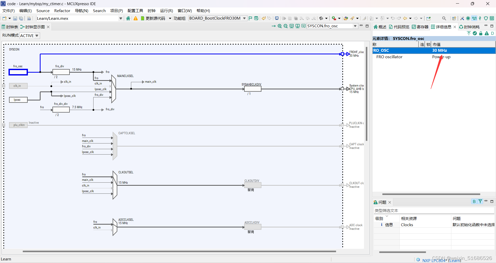Switch to the 时钟表 tab
This screenshot has width=496, height=263.
click(x=10, y=27)
